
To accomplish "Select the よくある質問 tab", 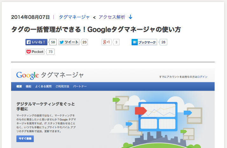I will point(43,86).
